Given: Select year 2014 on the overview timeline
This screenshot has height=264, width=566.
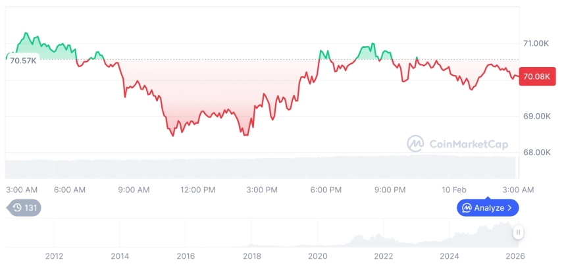Looking at the screenshot, I should [x=120, y=256].
